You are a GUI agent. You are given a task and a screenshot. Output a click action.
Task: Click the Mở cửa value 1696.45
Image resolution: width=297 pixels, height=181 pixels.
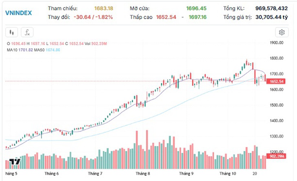click(x=196, y=9)
